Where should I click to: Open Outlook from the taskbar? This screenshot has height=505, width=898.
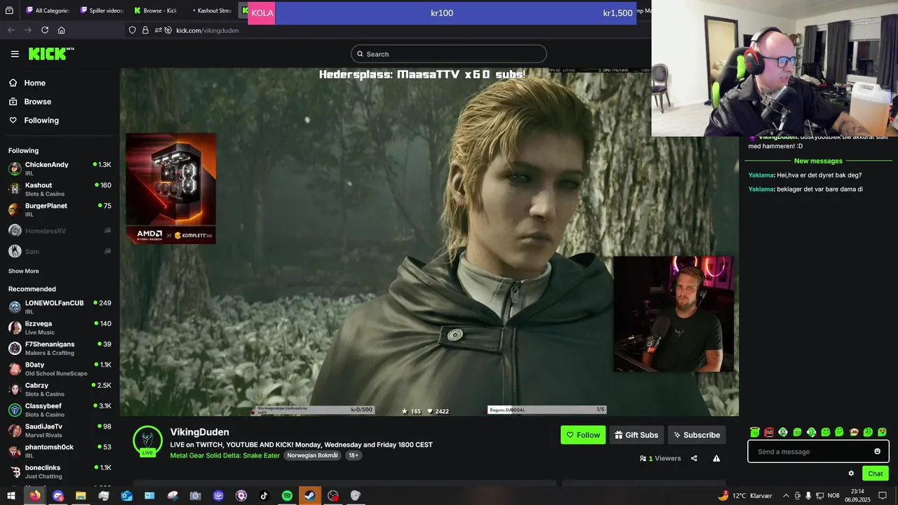click(126, 495)
